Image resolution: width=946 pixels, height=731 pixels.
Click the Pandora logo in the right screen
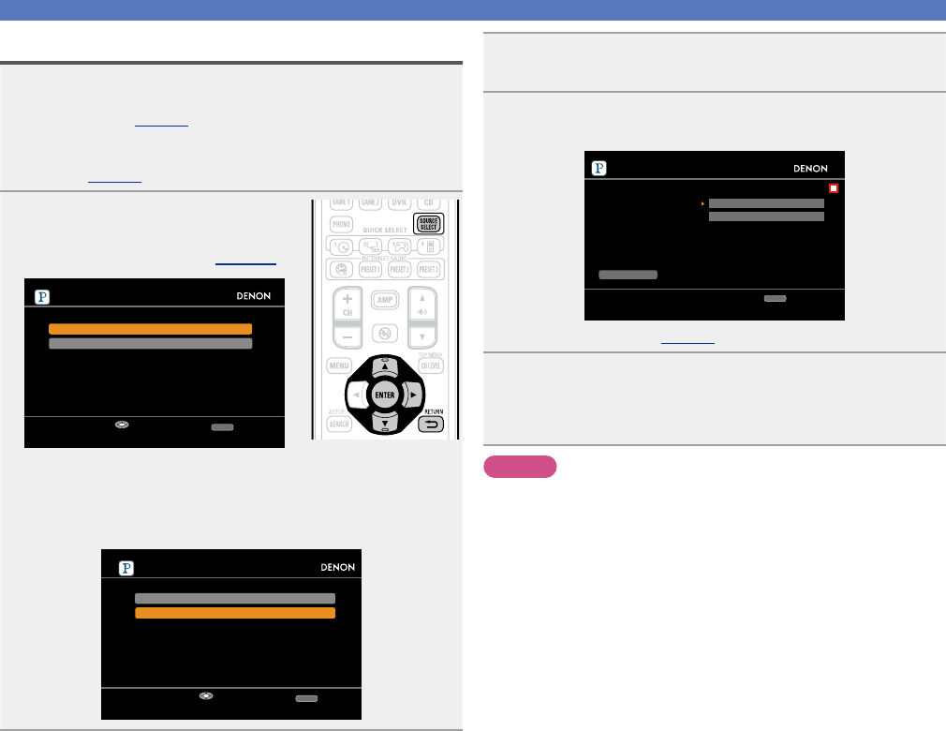coord(599,168)
